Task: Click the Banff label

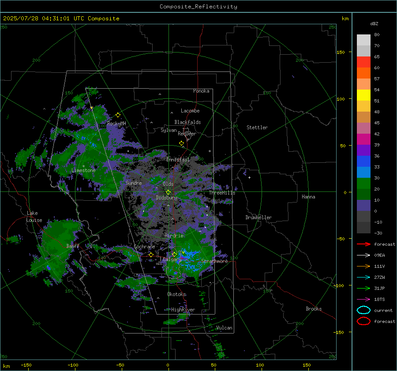Action: click(x=73, y=246)
